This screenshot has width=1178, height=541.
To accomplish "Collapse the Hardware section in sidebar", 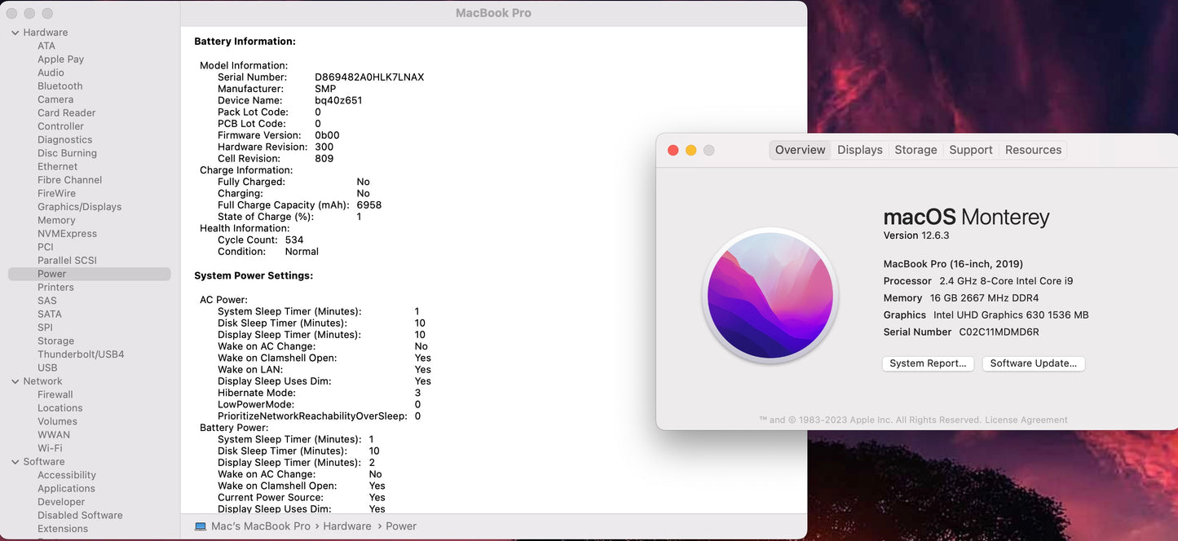I will (15, 33).
